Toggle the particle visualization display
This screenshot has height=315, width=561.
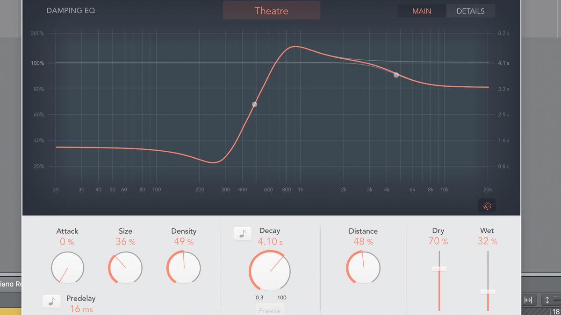tap(487, 205)
